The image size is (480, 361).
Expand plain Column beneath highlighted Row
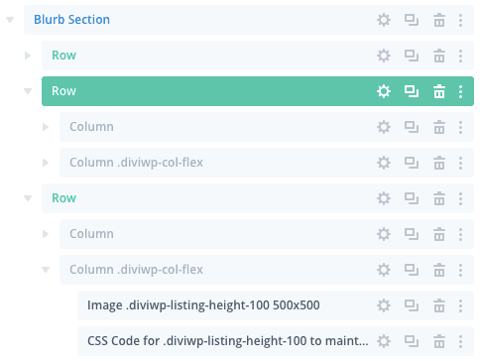(46, 127)
